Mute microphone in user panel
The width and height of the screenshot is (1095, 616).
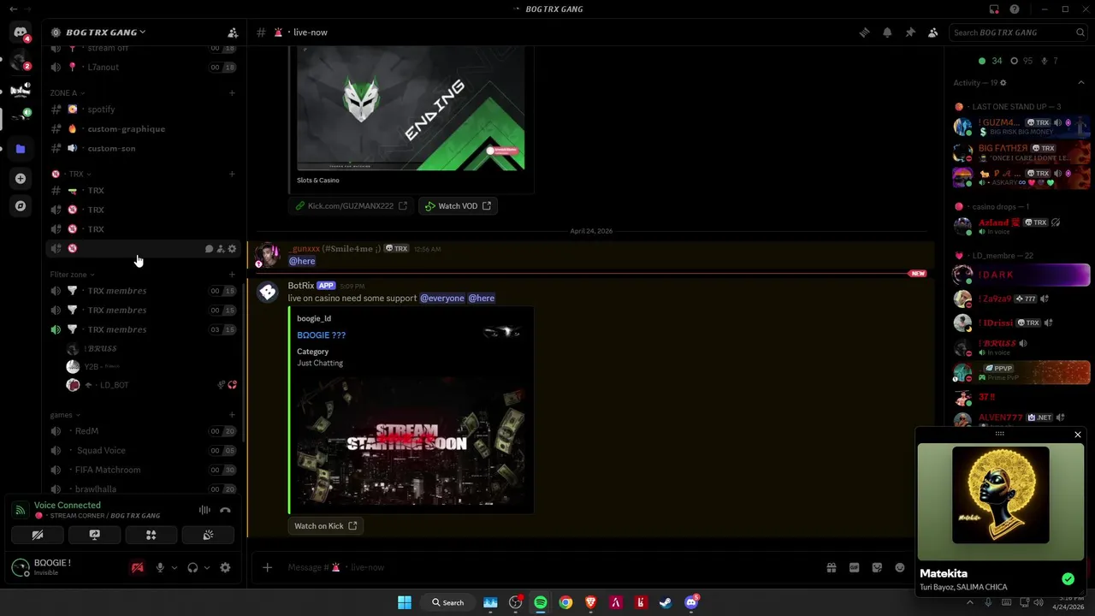pos(160,567)
